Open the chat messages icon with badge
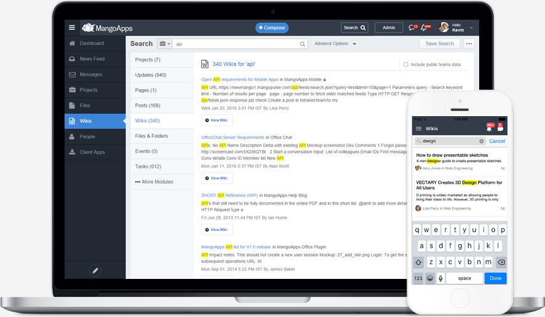This screenshot has width=545, height=317. (413, 28)
